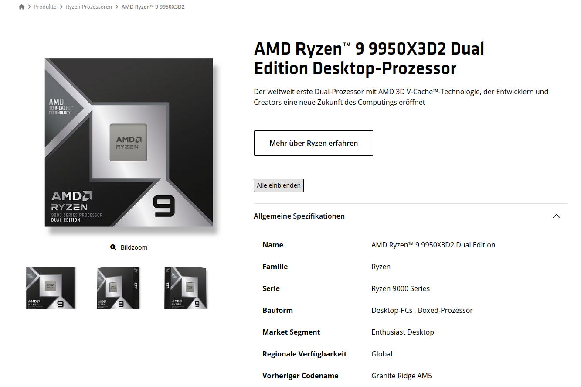Click the magnifier Bildzoom icon
This screenshot has height=387, width=581.
[113, 247]
